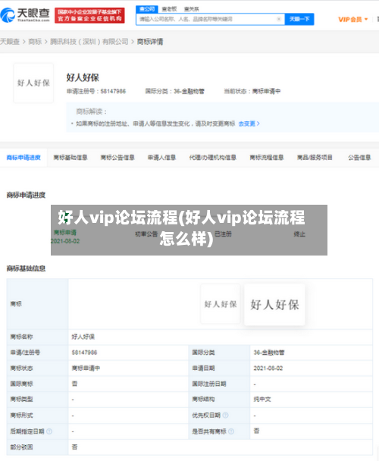Click the 天眼一下 search button
The height and width of the screenshot is (461, 379).
pyautogui.click(x=299, y=19)
